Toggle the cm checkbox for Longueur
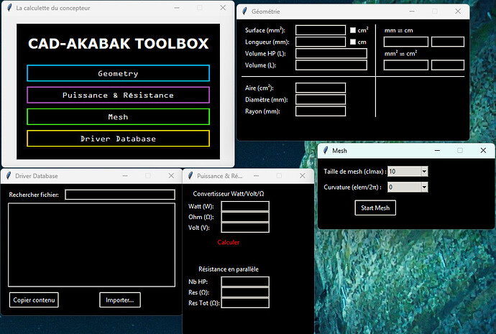Screen dimensions: 496x334 [x=353, y=42]
